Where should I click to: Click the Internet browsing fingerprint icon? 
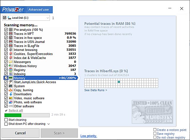11,50
